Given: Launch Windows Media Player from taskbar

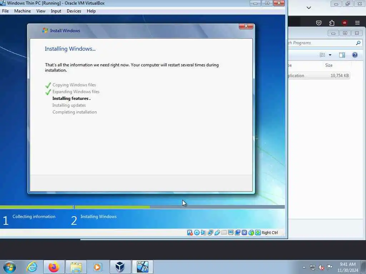Looking at the screenshot, I should tap(98, 267).
